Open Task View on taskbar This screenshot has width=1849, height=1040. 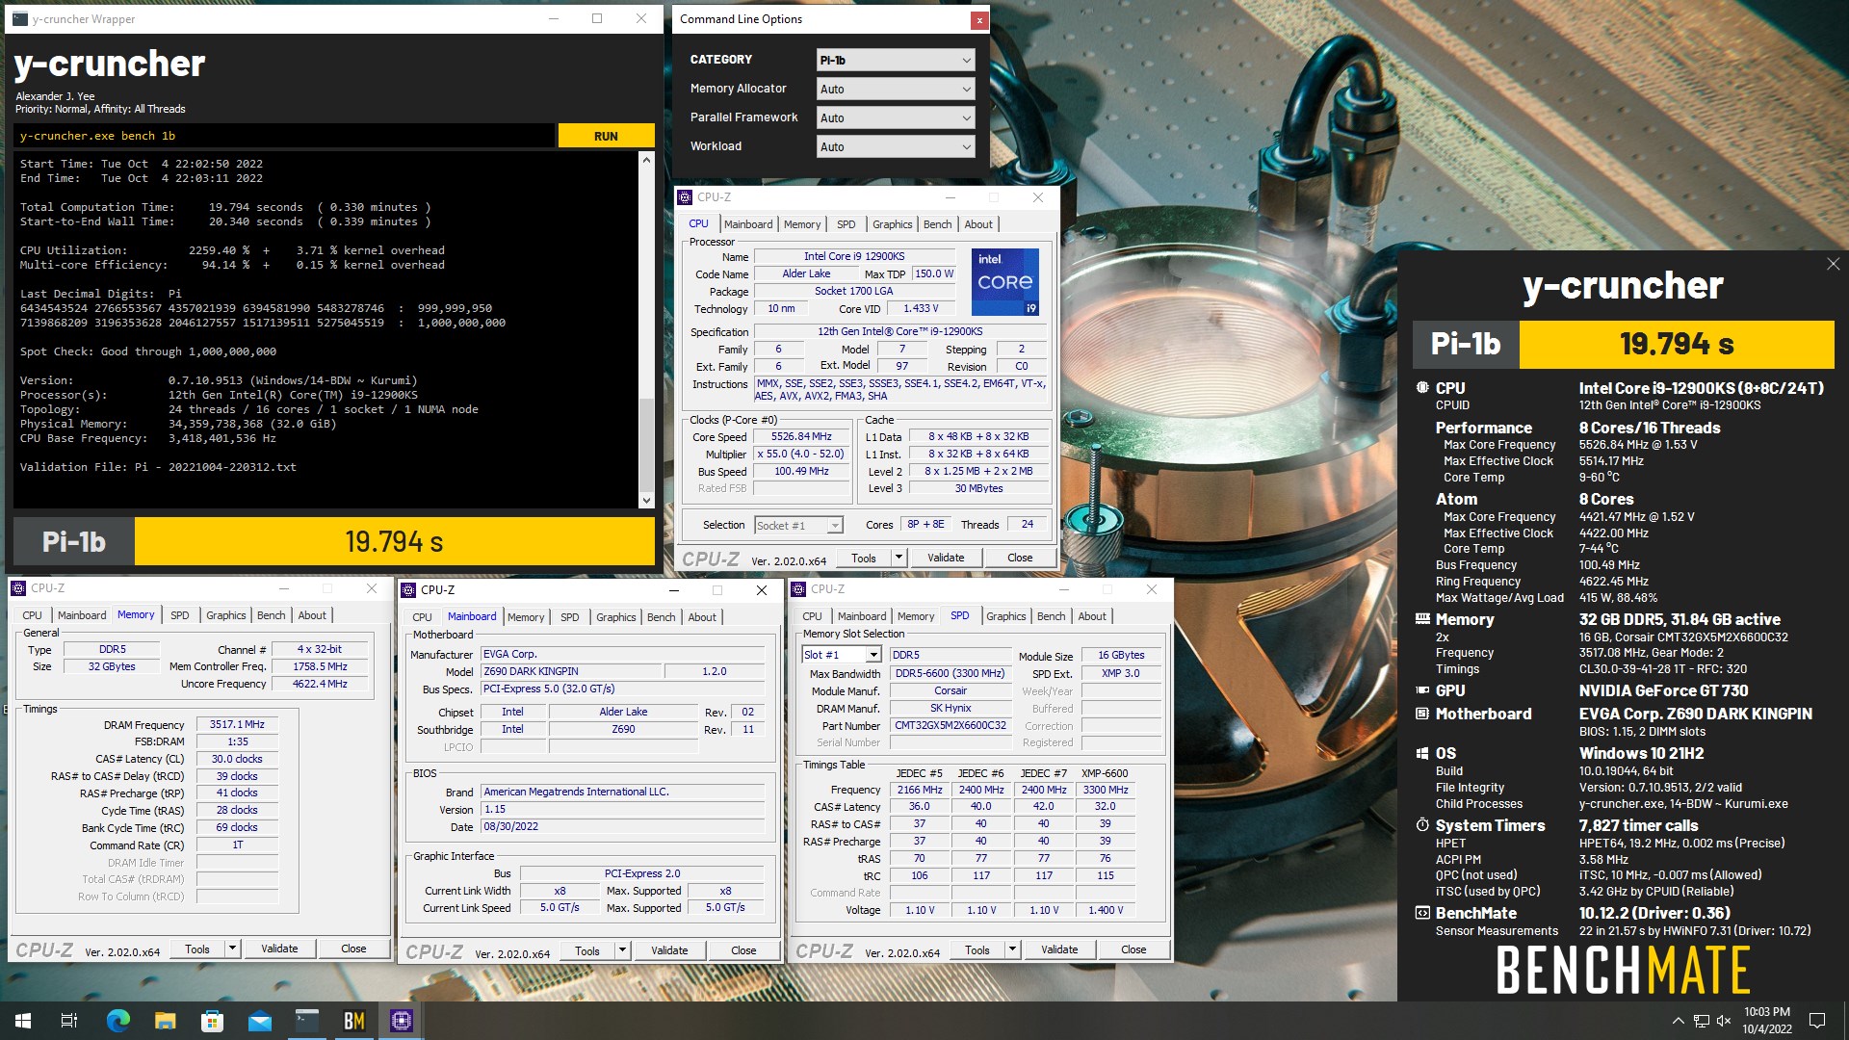tap(69, 1021)
